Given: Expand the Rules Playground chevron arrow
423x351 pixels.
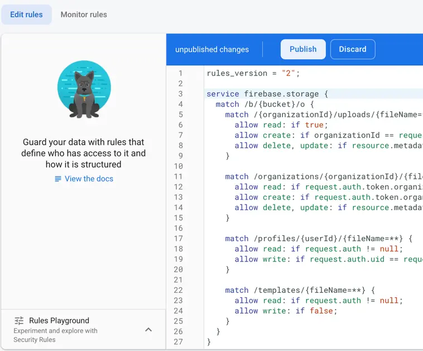Looking at the screenshot, I should pos(148,330).
